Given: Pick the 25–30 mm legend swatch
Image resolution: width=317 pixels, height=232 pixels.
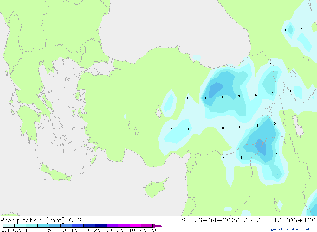Looking at the screenshot, I should click(101, 226).
